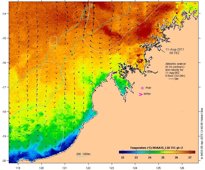Select the temperature color bar legend
Image resolution: width=205 pixels, height=170 pixels.
(x=157, y=152)
